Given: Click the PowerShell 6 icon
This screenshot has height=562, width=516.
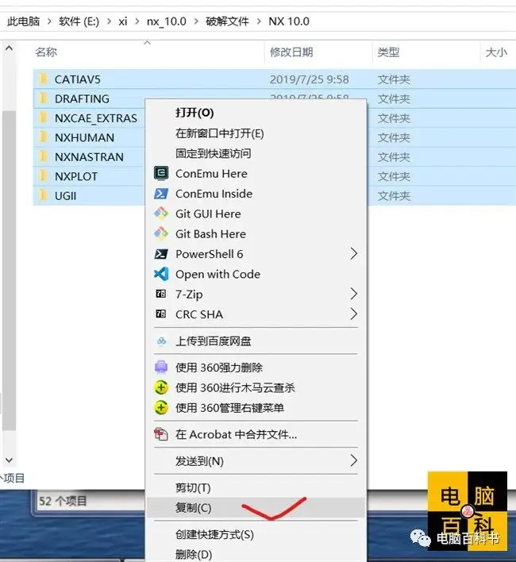Looking at the screenshot, I should point(161,254).
